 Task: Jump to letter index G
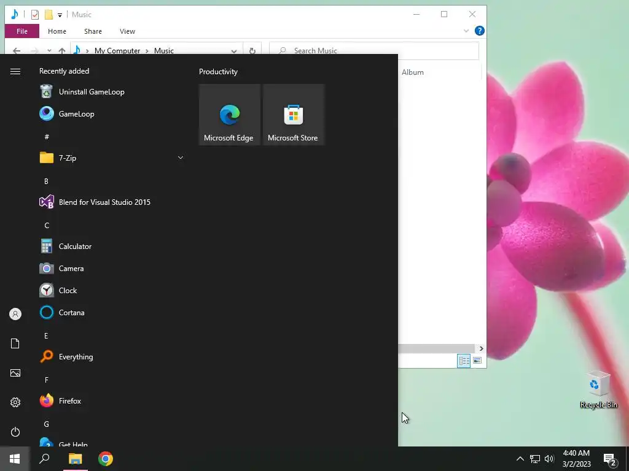(47, 424)
